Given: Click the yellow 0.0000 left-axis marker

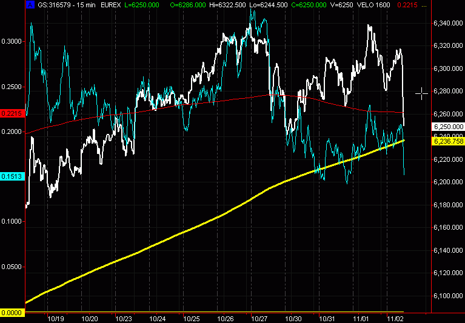Looking at the screenshot, I should pos(12,313).
